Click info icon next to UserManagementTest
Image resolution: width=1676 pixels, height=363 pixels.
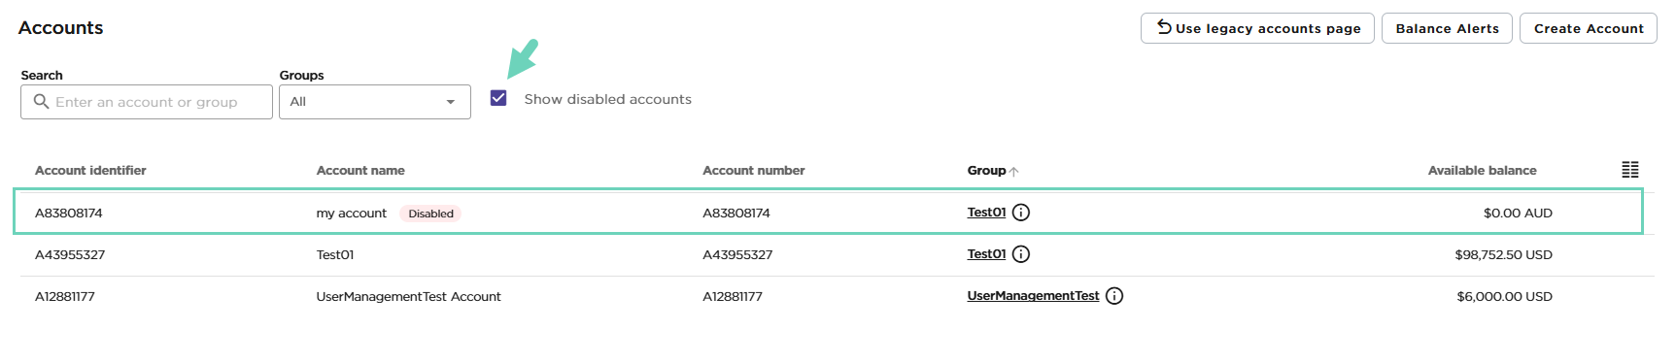[x=1114, y=296]
